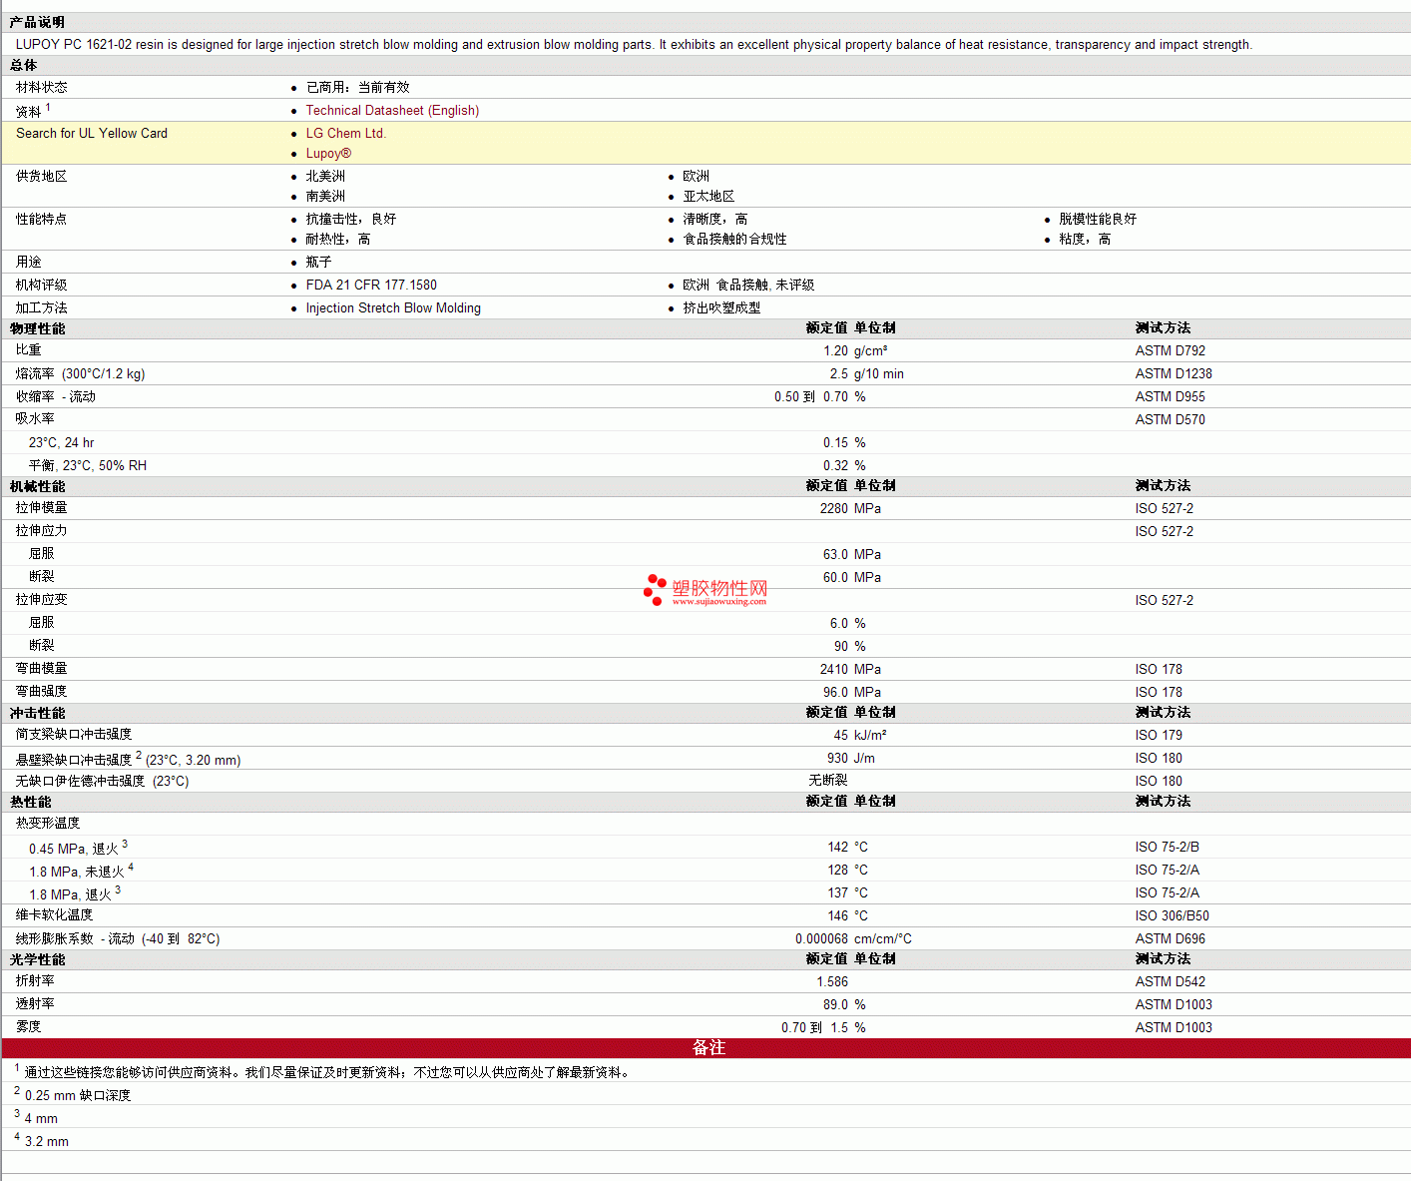Select the specific gravity value '1.20'

coord(835,351)
